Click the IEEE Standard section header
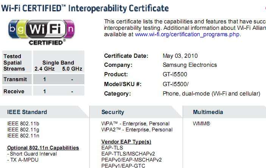The image size is (266, 168). (27, 112)
